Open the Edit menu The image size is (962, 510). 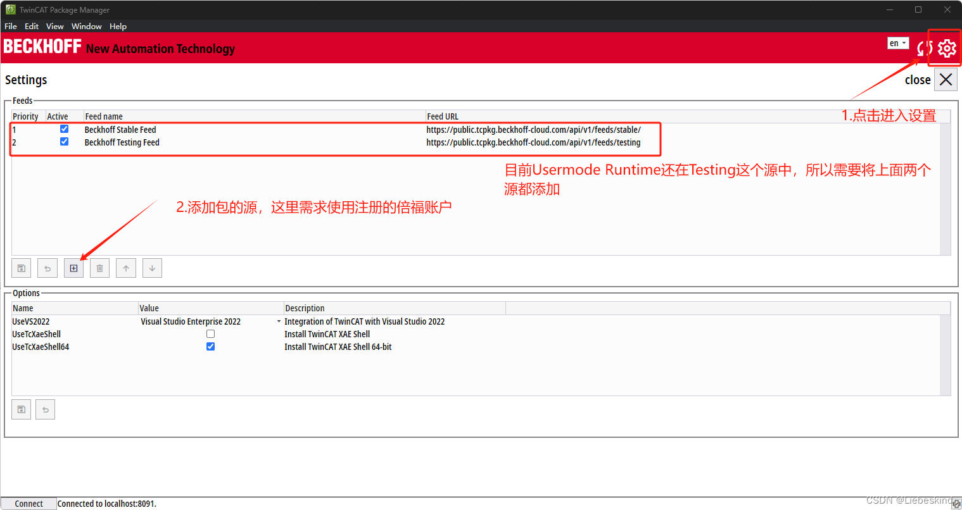point(32,26)
